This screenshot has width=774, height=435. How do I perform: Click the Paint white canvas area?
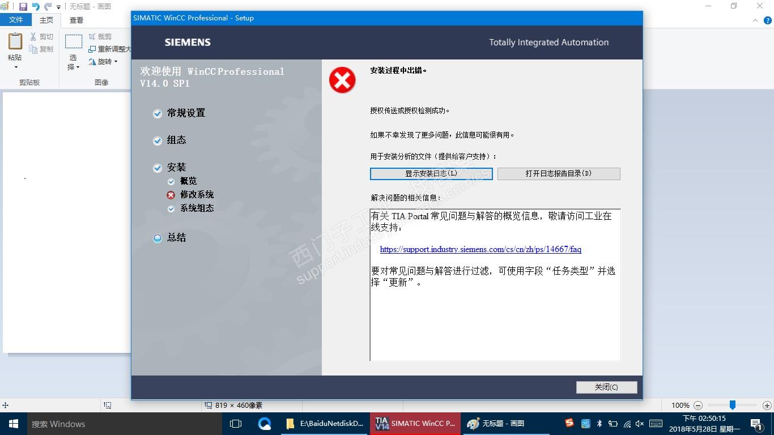tap(67, 222)
